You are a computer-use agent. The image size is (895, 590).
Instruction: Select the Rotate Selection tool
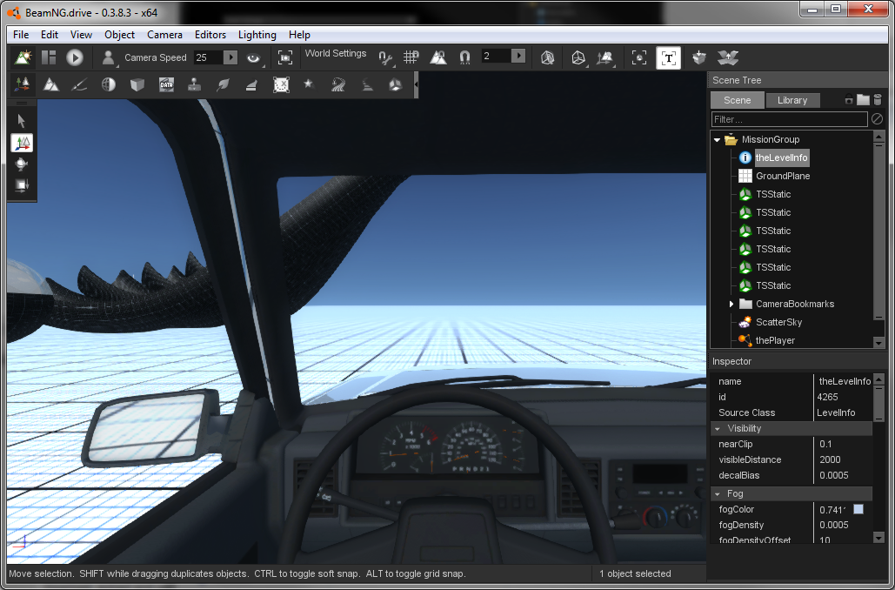click(22, 164)
